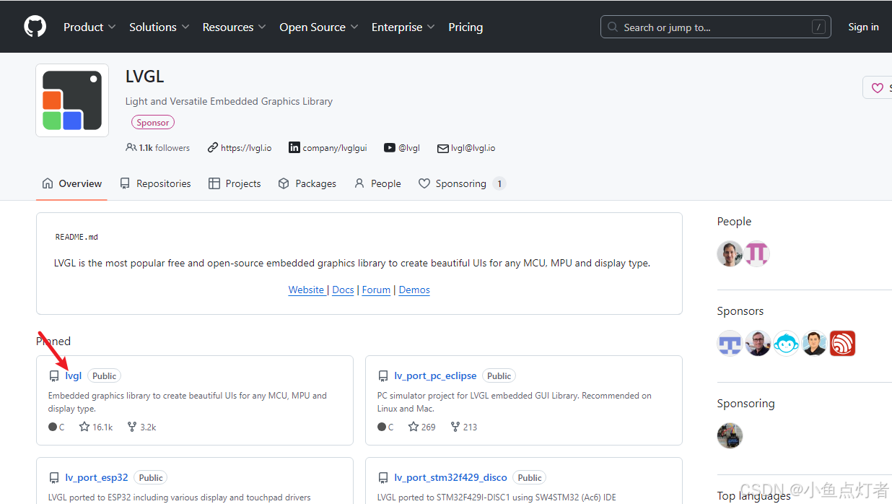Click the YouTube icon beside @lvgl

(x=390, y=147)
